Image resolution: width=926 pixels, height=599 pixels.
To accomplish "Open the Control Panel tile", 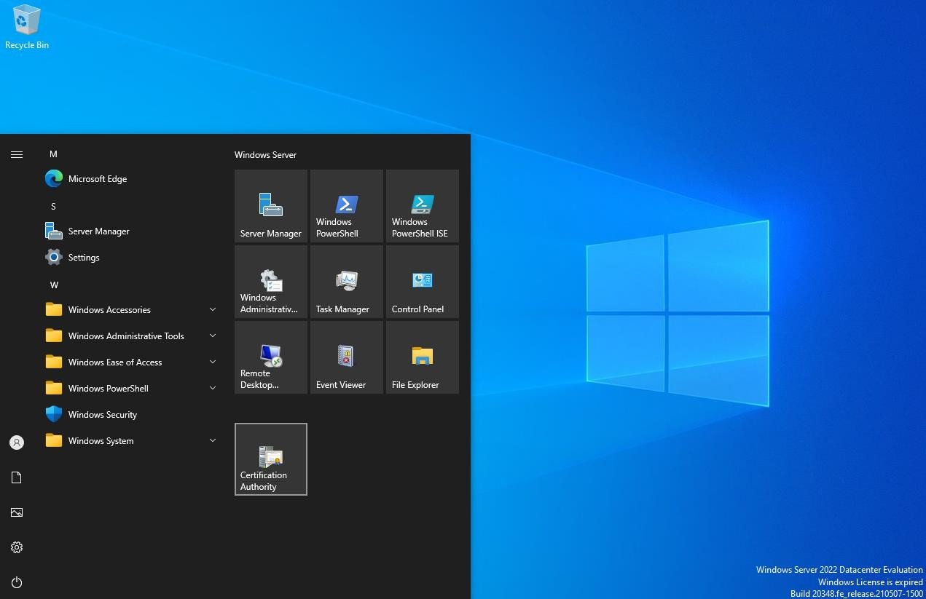I will (423, 282).
